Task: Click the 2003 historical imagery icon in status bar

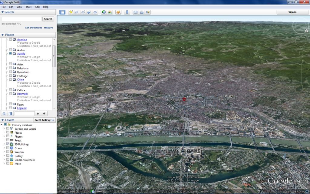Action: click(x=93, y=192)
